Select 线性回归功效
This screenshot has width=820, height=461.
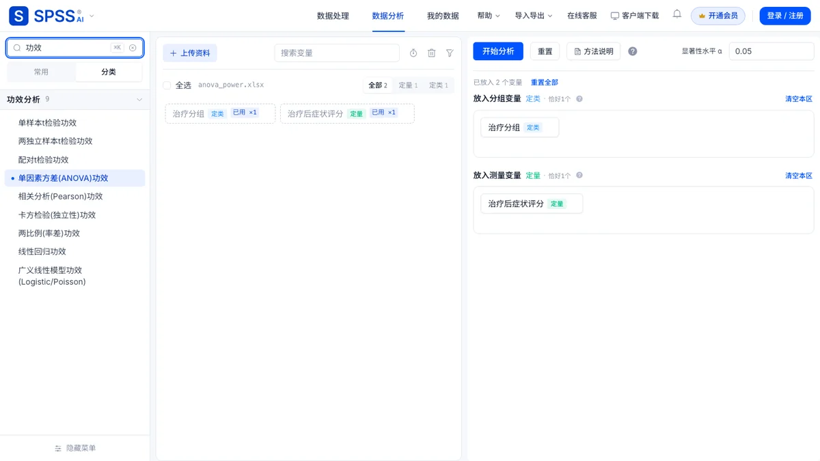(x=74, y=252)
